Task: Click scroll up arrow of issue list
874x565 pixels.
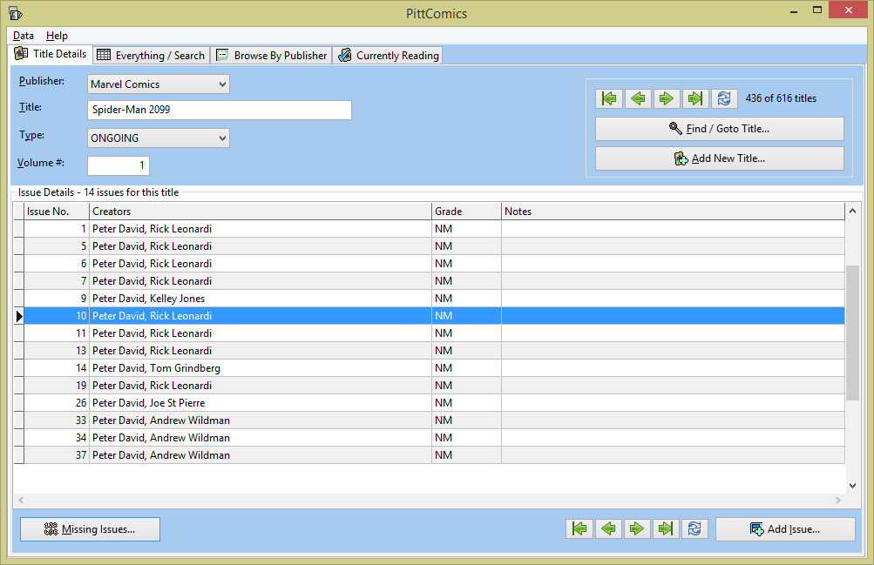Action: coord(852,211)
